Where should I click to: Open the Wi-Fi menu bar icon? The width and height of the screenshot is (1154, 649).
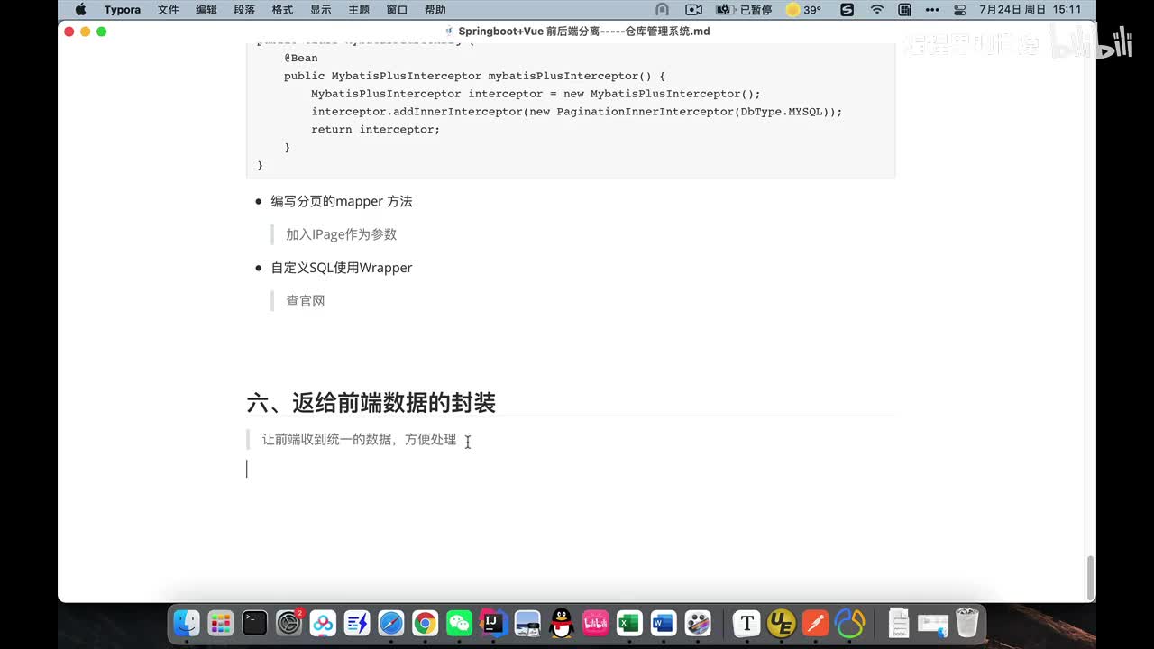point(877,10)
